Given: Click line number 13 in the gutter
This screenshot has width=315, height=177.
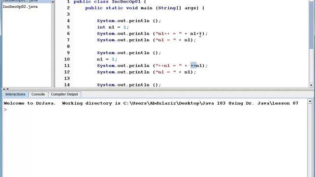Looking at the screenshot, I should click(67, 79).
